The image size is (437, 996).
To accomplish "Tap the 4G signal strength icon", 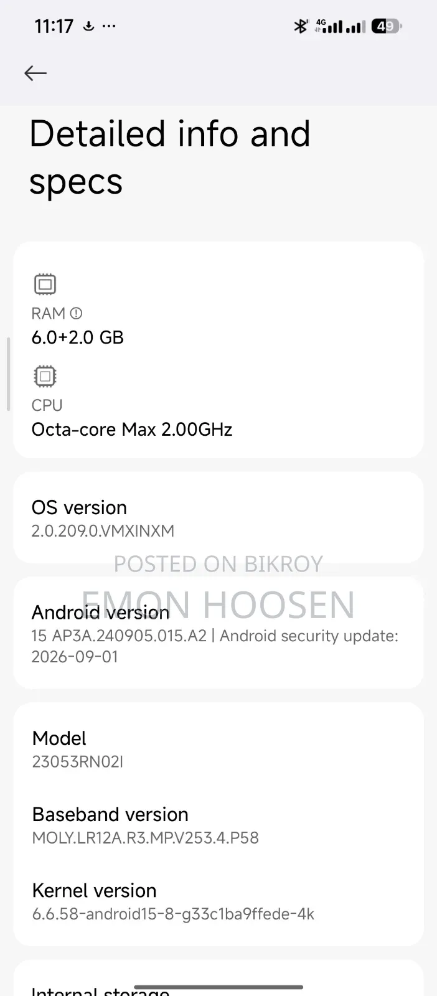I will (x=329, y=26).
